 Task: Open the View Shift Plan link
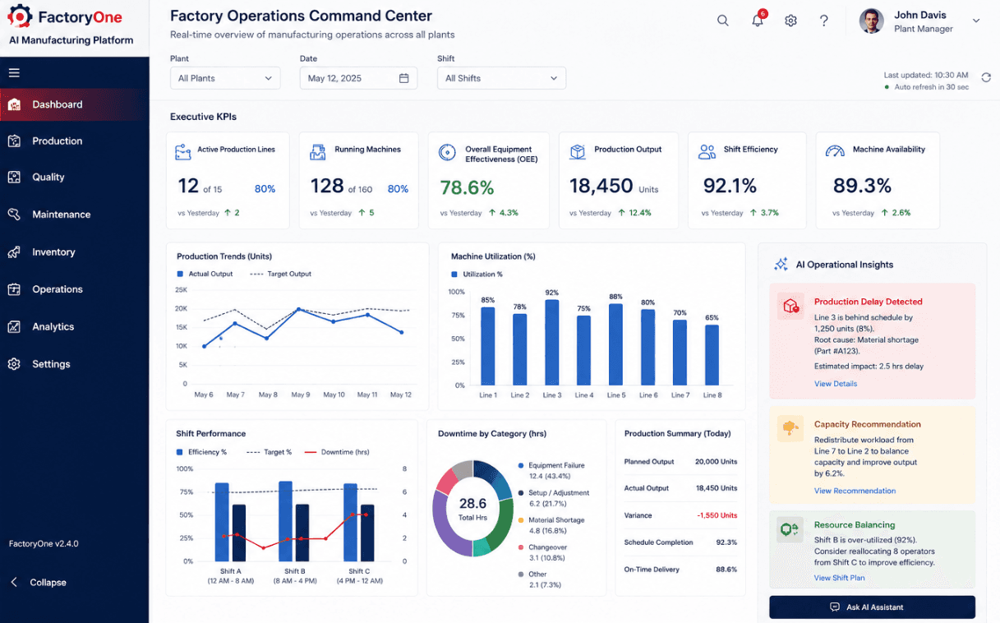tap(840, 578)
